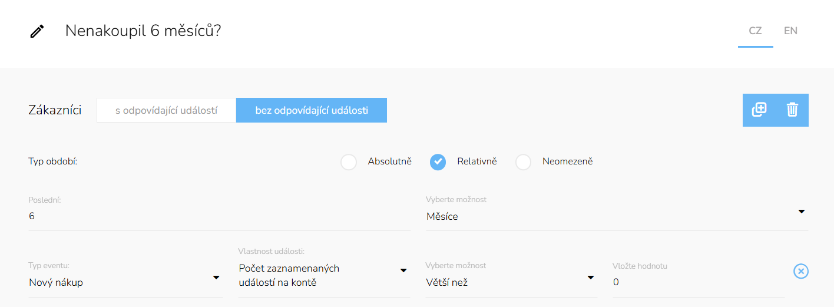
Task: Select the Relativně radio button
Action: [438, 161]
